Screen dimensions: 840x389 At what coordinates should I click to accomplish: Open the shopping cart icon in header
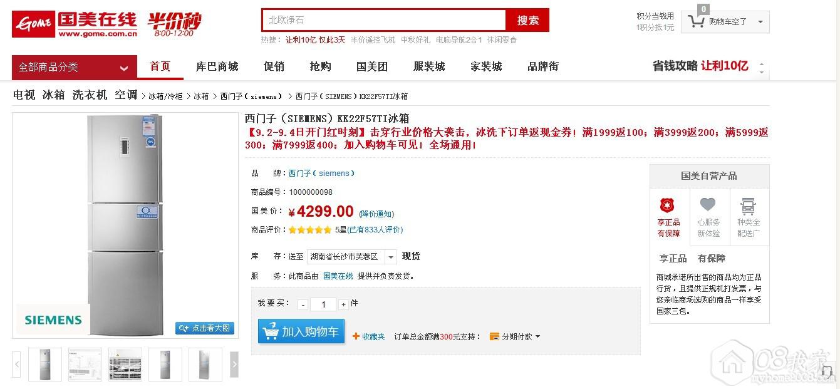coord(696,22)
